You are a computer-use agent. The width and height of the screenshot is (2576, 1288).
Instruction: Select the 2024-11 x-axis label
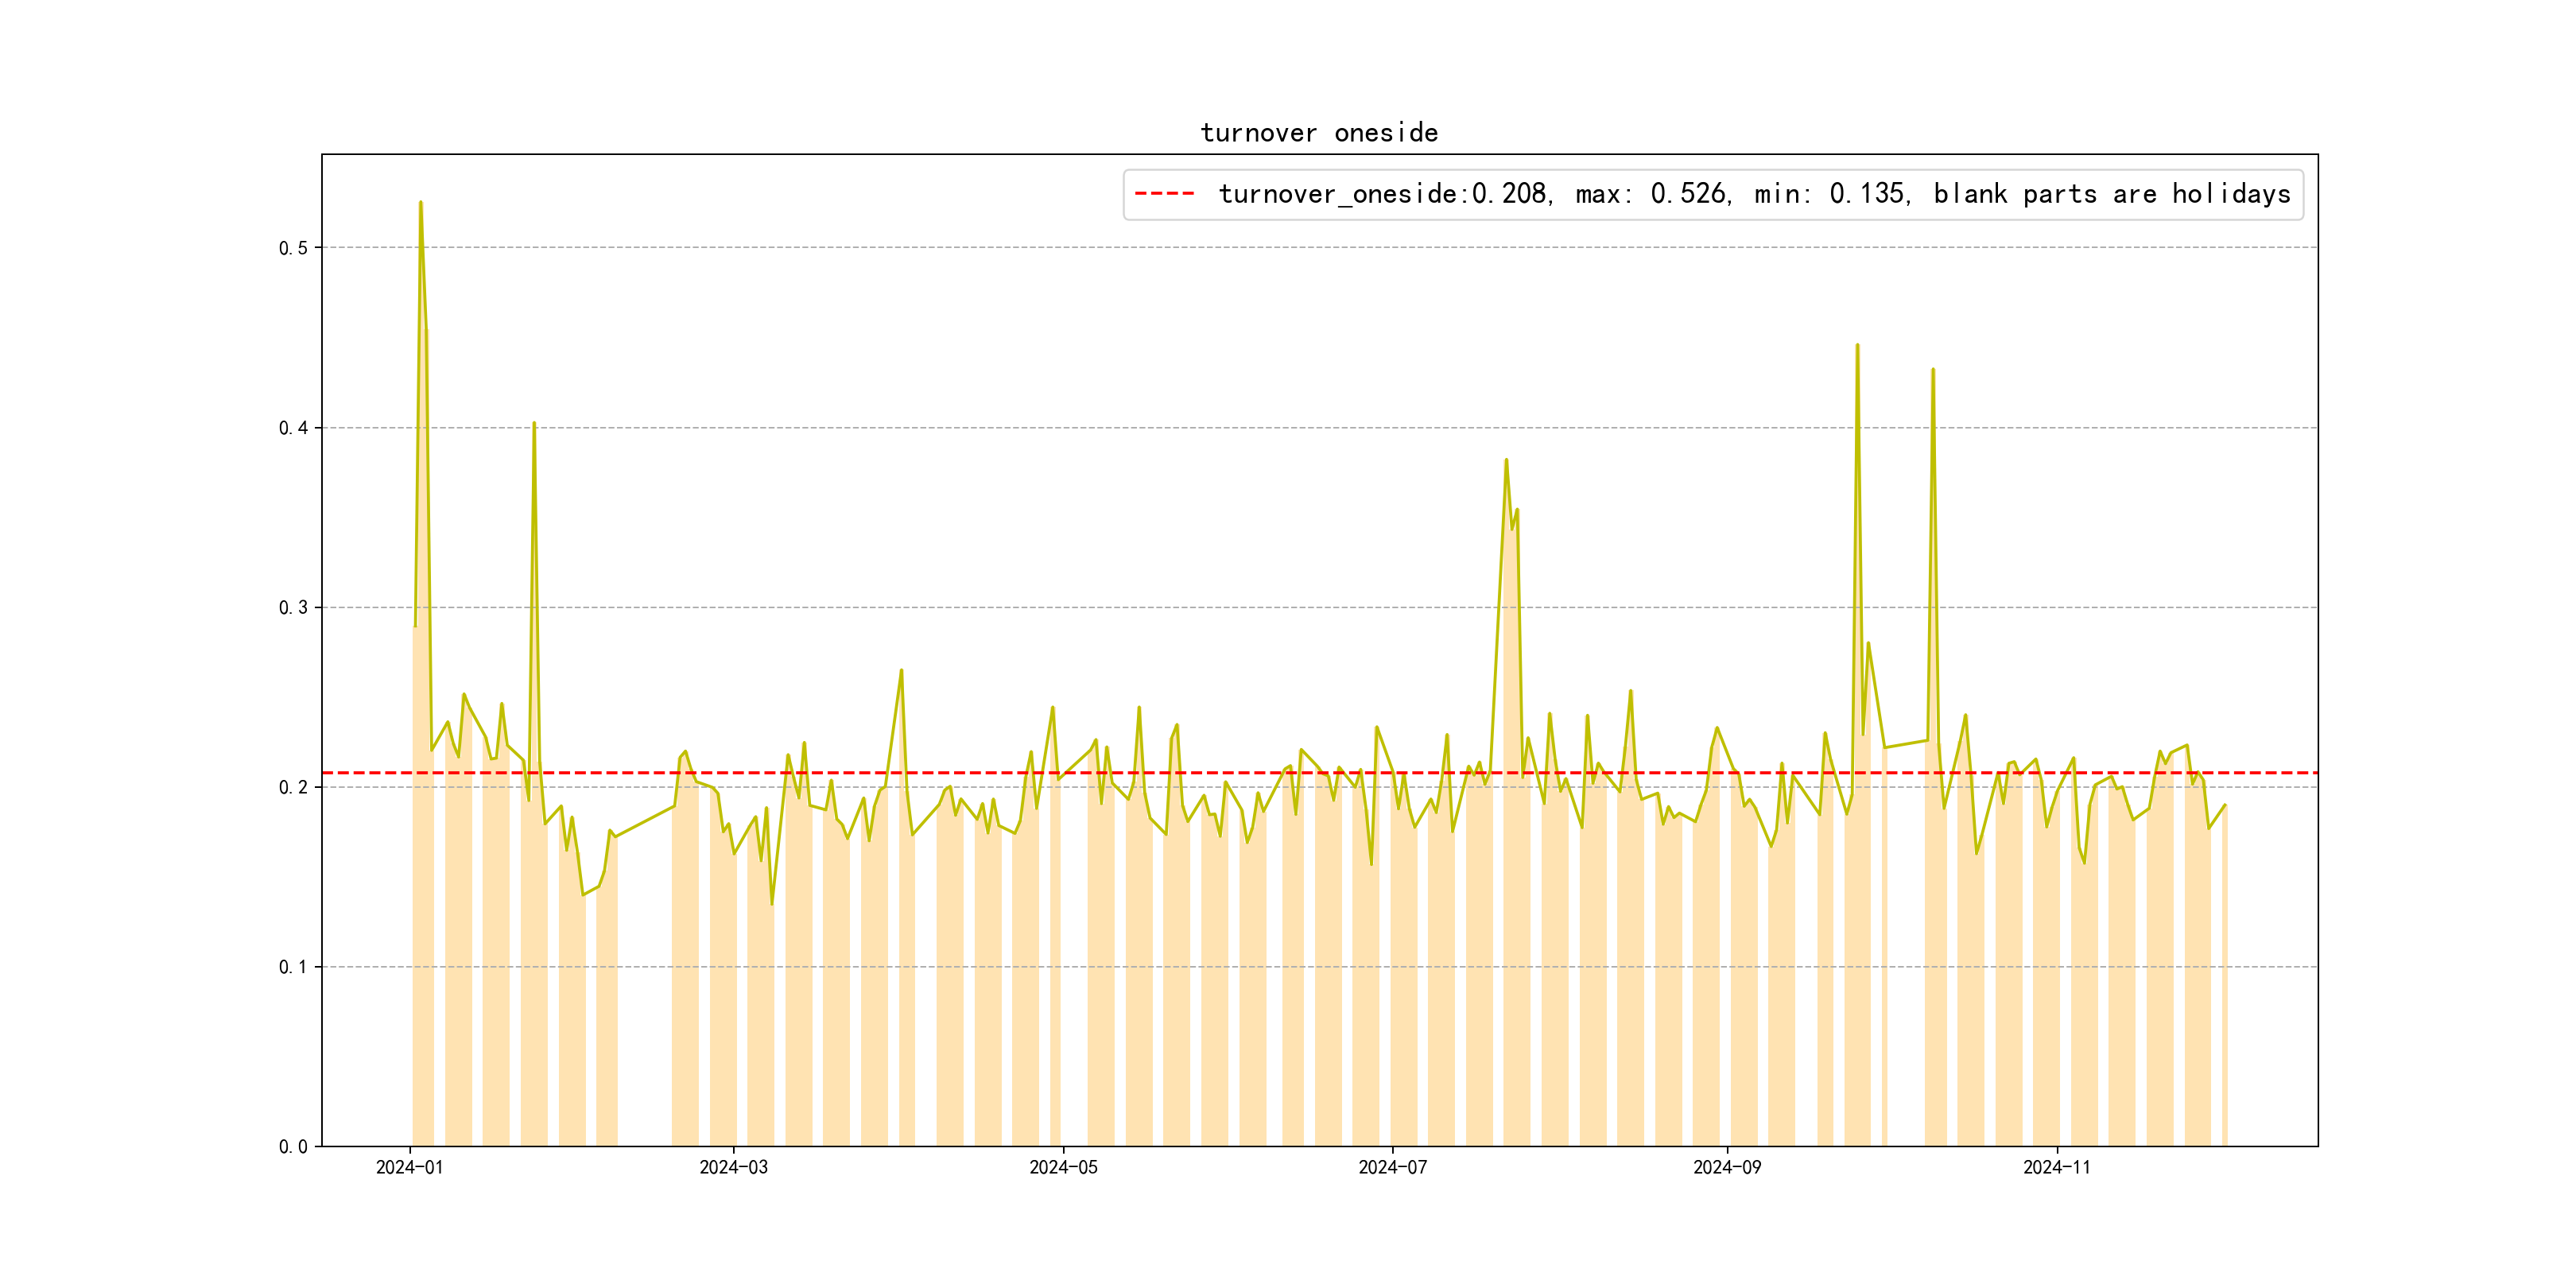[2056, 1167]
